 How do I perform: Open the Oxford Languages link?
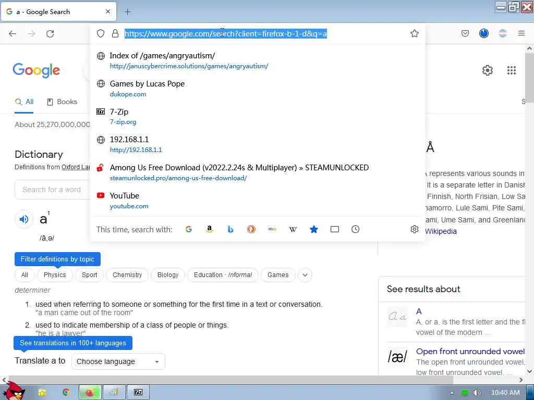pyautogui.click(x=76, y=167)
